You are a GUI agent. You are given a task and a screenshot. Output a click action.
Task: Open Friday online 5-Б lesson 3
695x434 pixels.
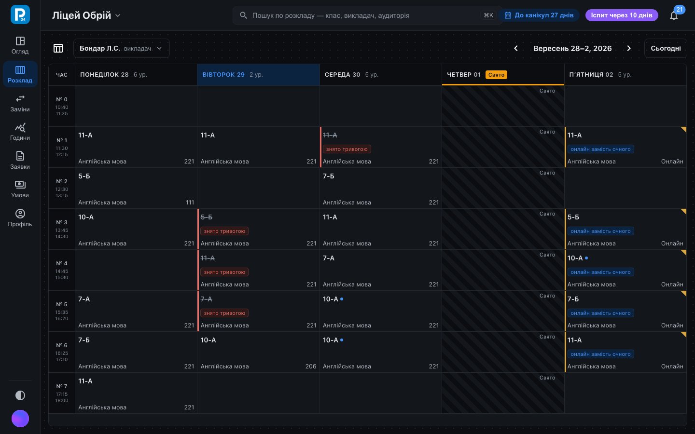625,229
